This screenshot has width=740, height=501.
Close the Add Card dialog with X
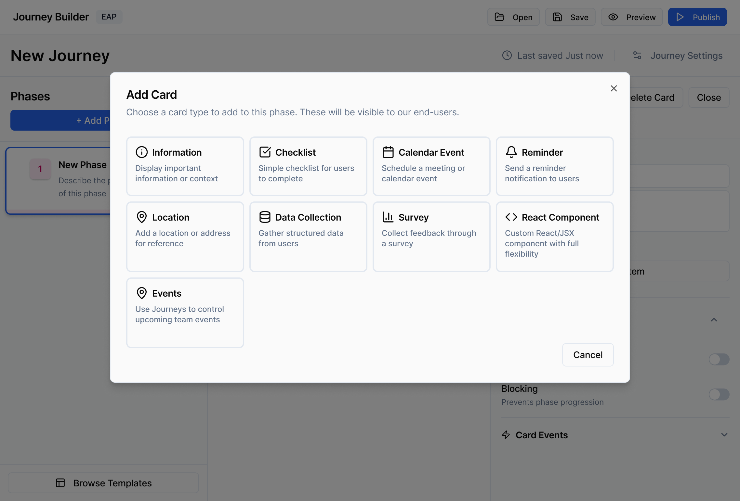pos(614,88)
